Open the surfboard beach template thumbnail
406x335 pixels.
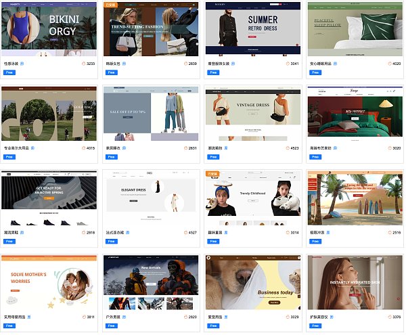point(355,198)
